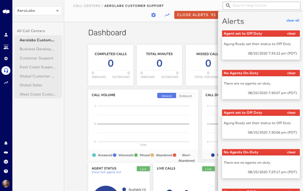The width and height of the screenshot is (303, 191).
Task: Open the team/department icon in sidebar
Action: pos(6,47)
